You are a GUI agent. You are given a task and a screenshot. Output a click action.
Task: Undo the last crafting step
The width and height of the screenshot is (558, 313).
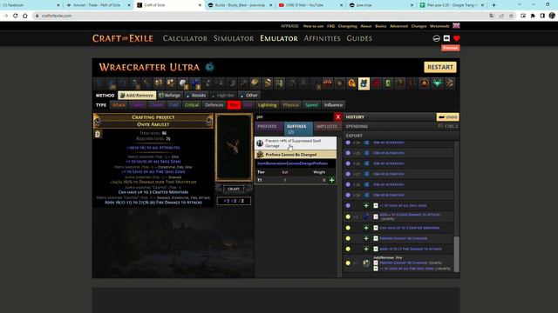[447, 117]
